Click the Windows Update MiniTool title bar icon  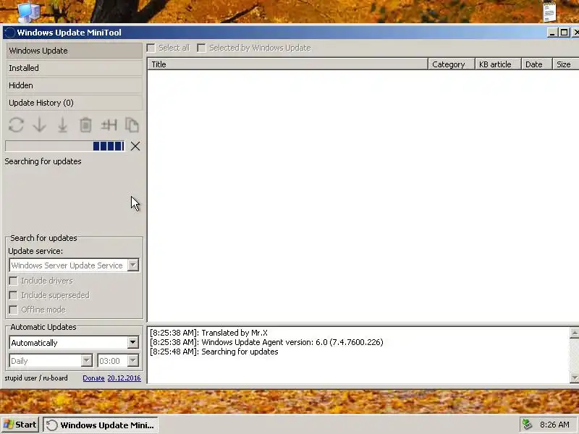pyautogui.click(x=9, y=33)
